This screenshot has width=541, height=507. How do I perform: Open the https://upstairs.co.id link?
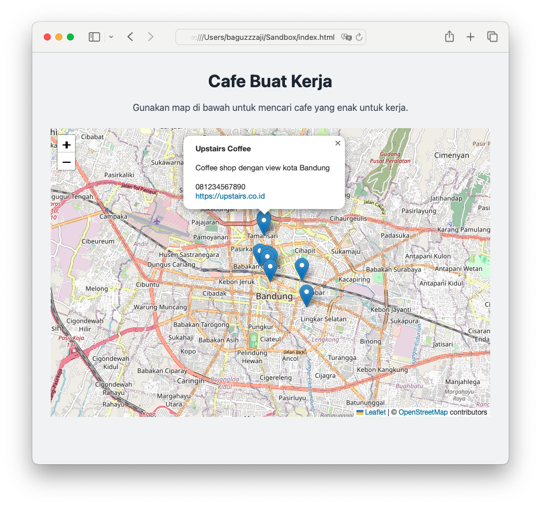coord(230,196)
